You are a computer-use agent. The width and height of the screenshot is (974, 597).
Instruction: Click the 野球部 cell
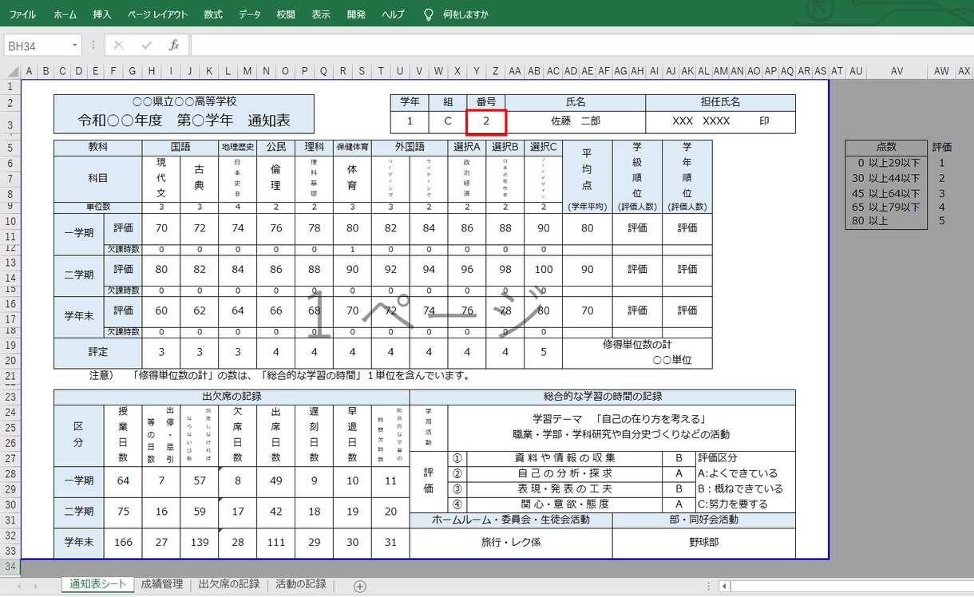click(704, 543)
